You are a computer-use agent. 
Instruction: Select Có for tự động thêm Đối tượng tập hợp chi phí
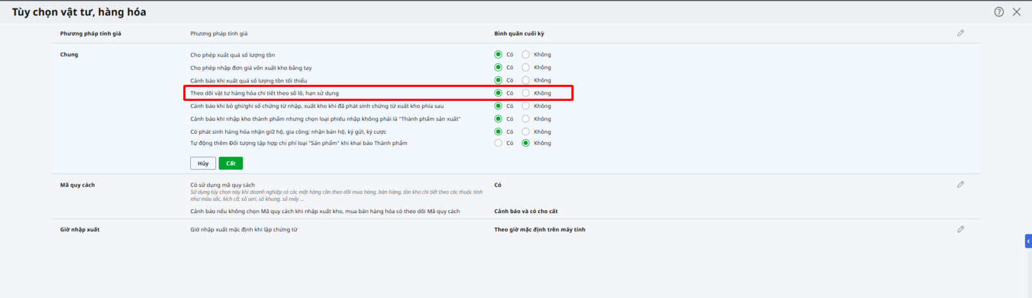[498, 143]
